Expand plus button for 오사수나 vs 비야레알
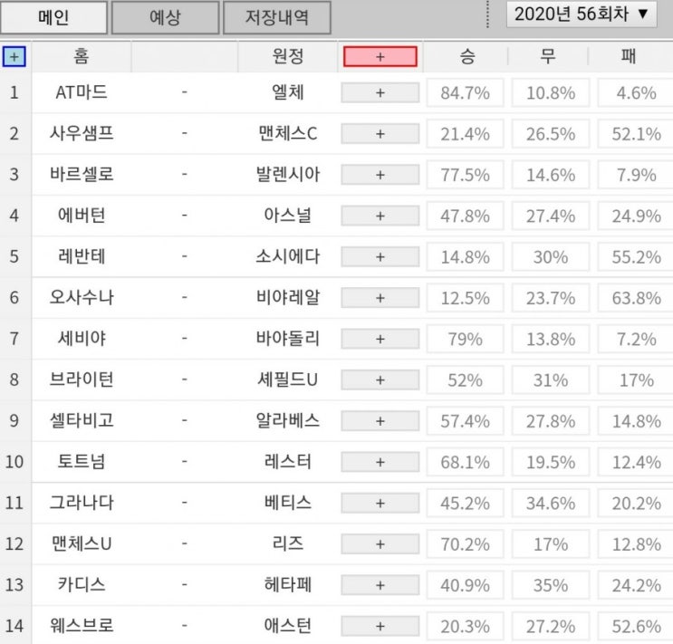Image resolution: width=673 pixels, height=644 pixels. [380, 298]
